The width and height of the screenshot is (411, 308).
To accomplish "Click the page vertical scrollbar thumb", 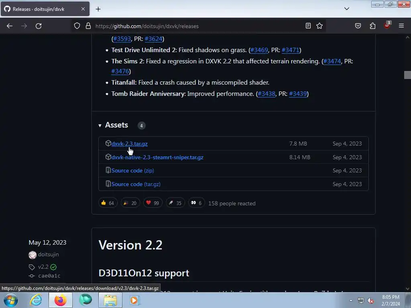I will coord(407,75).
